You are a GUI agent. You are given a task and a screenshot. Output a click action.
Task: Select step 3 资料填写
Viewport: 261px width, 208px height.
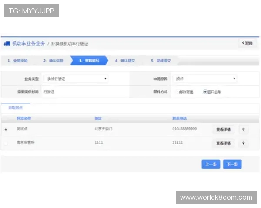(x=89, y=61)
